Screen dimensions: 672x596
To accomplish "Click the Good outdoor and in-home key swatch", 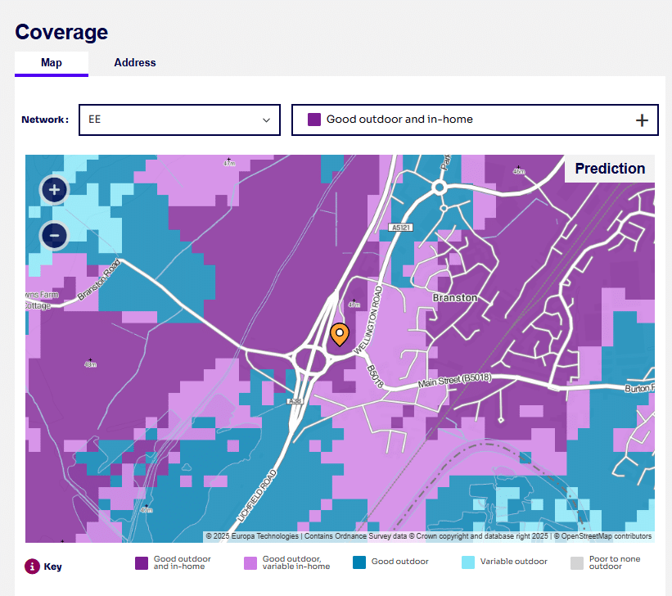I will pos(142,563).
